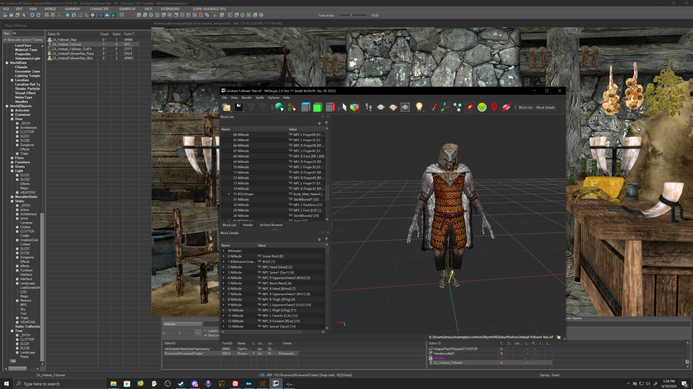Viewport: 693px width, 389px height.
Task: Open the Interiors world space dropdown
Action: point(183,324)
